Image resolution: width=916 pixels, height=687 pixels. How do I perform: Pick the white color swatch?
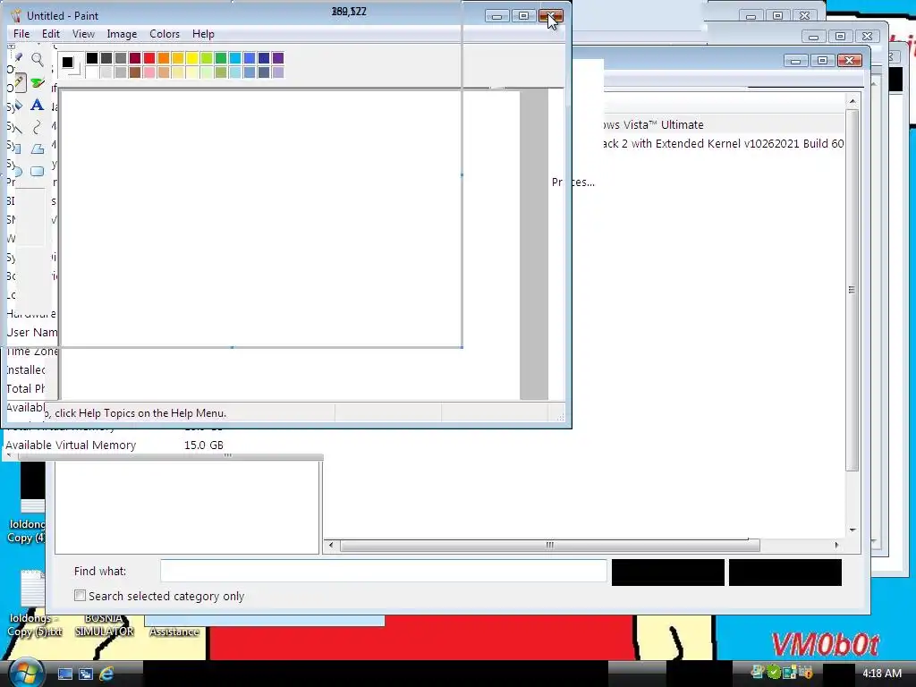(92, 72)
